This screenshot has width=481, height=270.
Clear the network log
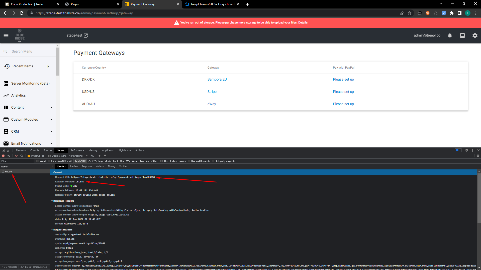9,156
